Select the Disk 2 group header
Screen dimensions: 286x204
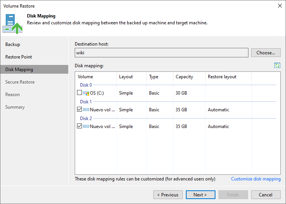coord(86,119)
